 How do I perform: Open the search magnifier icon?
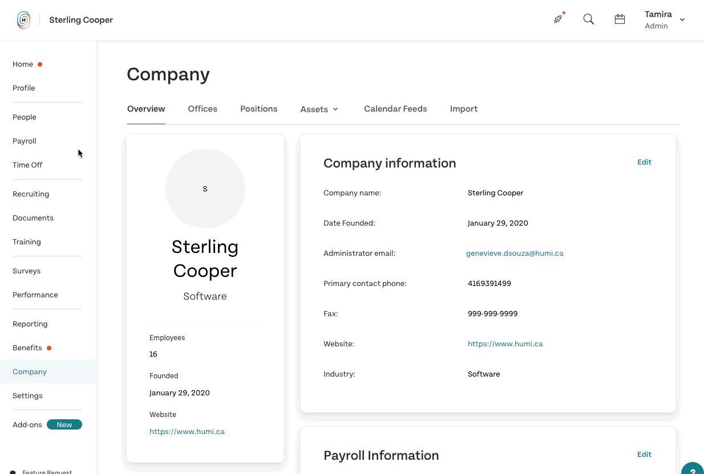589,19
